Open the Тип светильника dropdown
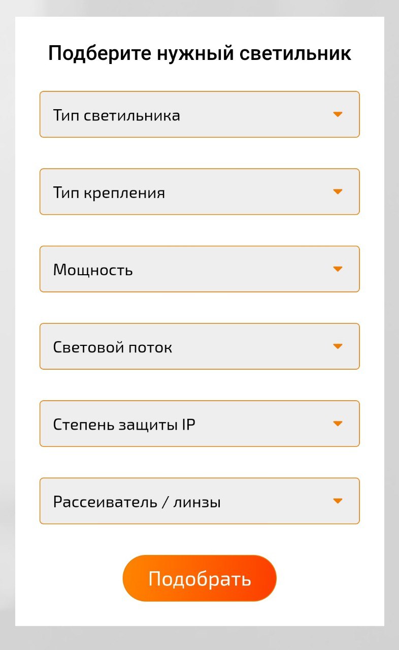399x650 pixels. coord(199,114)
